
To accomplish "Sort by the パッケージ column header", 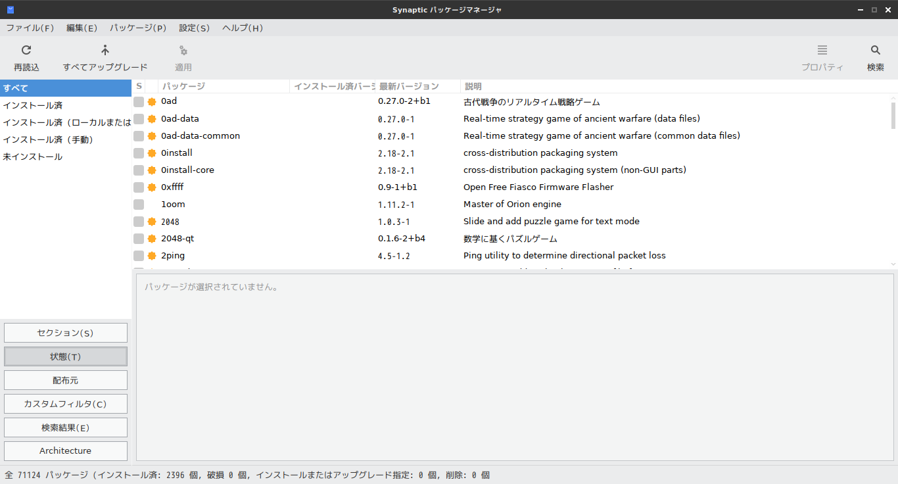I will tap(224, 86).
